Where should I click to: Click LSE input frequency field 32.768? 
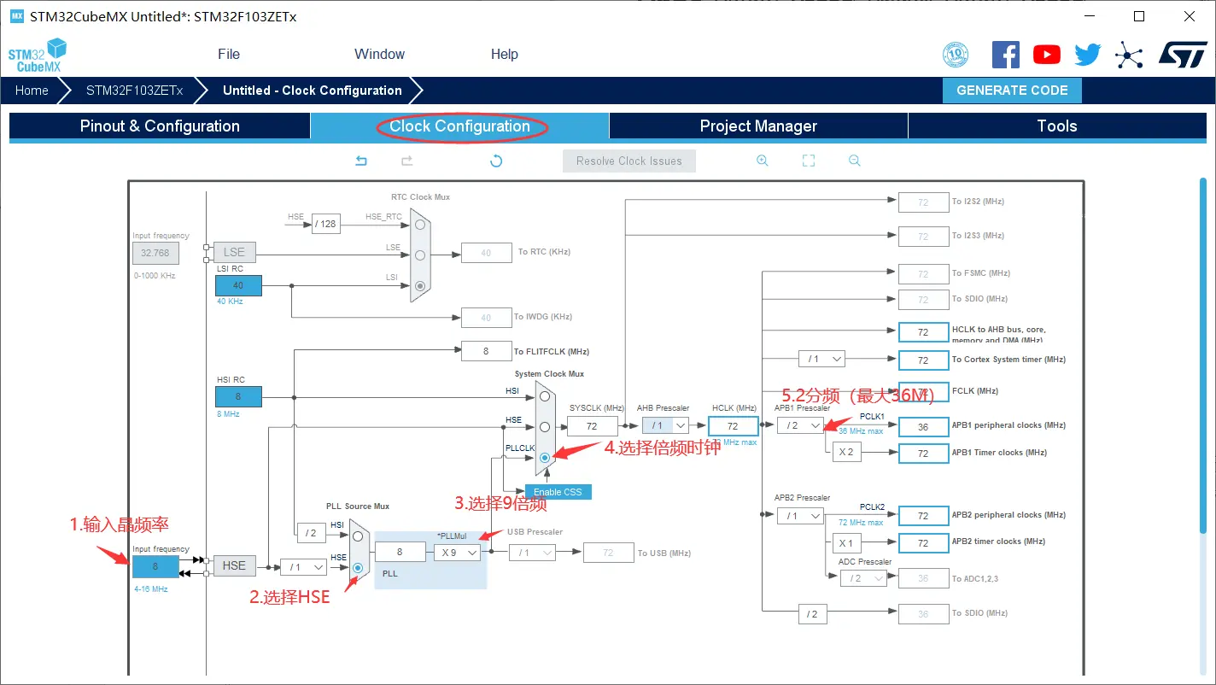[x=155, y=253]
